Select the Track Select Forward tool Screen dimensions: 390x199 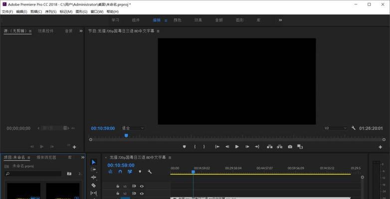click(x=93, y=169)
